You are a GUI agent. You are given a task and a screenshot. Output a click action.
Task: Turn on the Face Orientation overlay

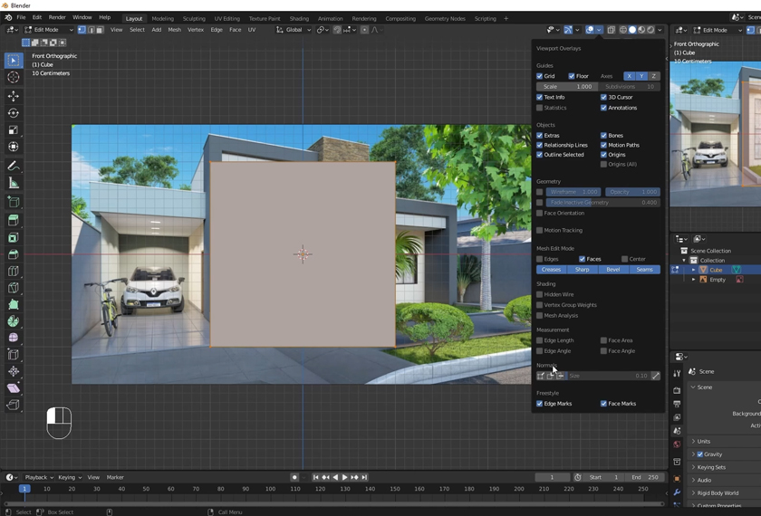point(540,213)
